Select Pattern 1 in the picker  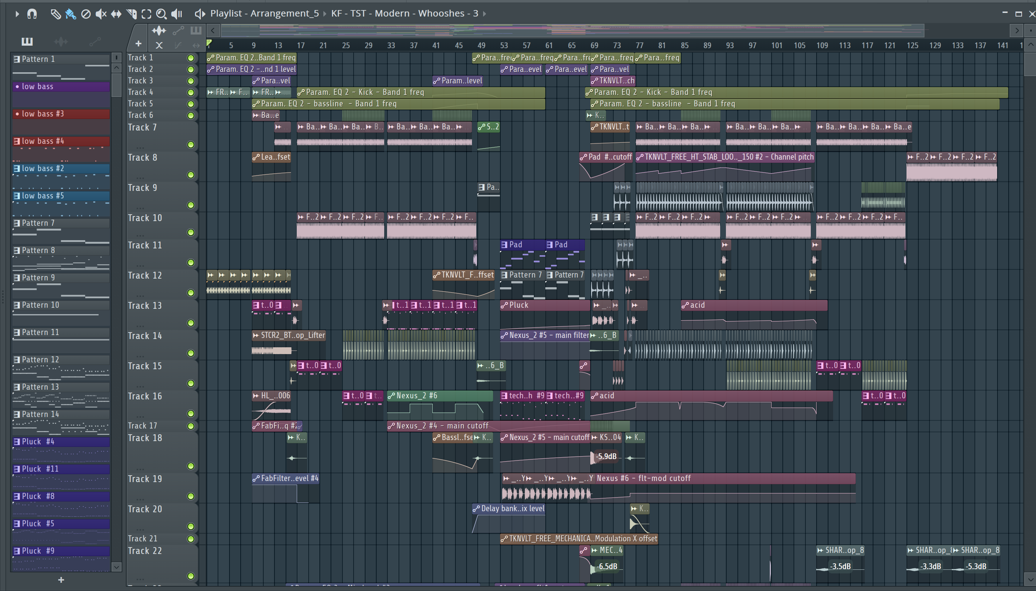click(x=61, y=67)
